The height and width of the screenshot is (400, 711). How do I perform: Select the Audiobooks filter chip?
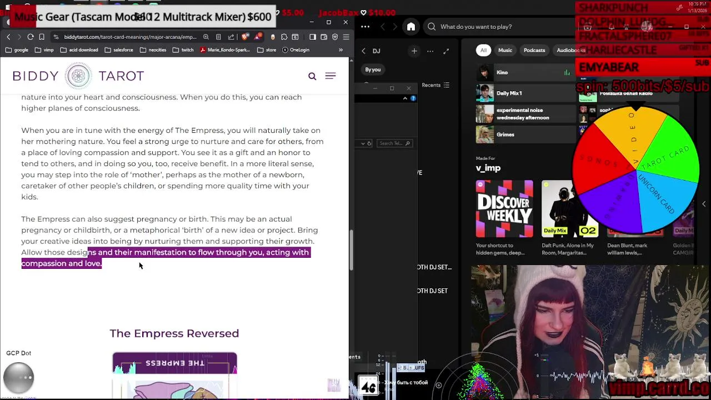(571, 50)
